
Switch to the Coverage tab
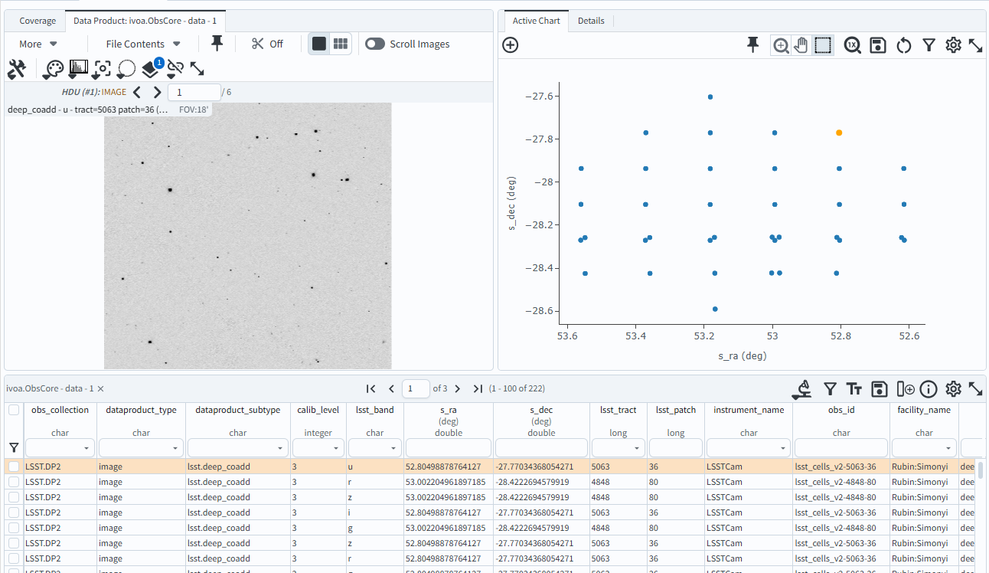(x=38, y=21)
